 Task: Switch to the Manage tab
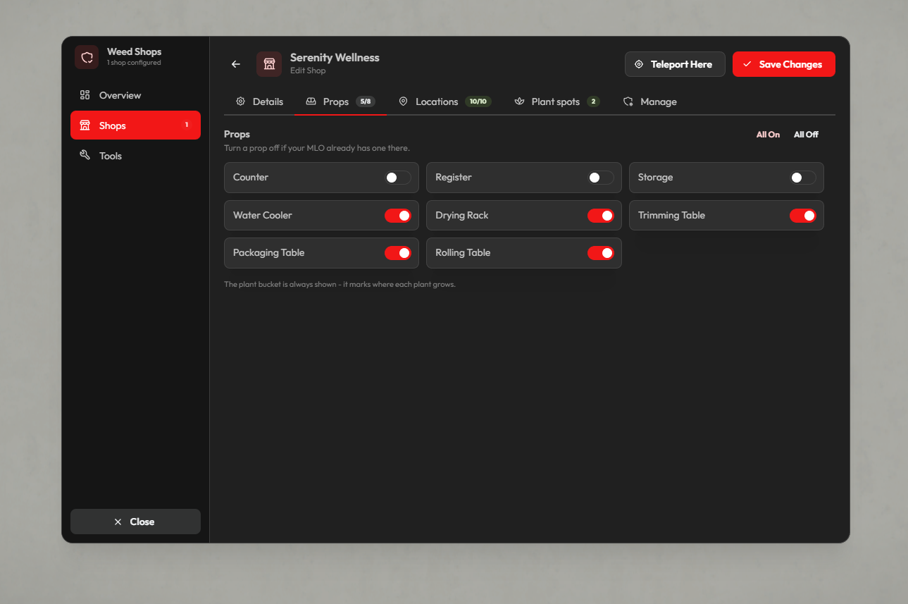[649, 101]
